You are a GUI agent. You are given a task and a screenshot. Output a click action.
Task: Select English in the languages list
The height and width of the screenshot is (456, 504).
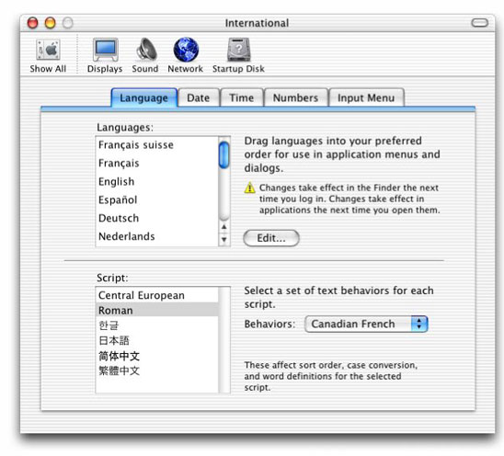click(x=157, y=182)
